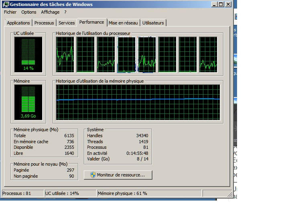Close the Gestionnaire des tâches window
Viewport: 292px width, 223px height.
coord(228,4)
